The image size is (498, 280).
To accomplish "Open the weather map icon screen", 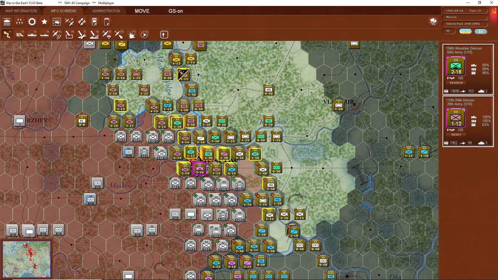I will tap(57, 22).
